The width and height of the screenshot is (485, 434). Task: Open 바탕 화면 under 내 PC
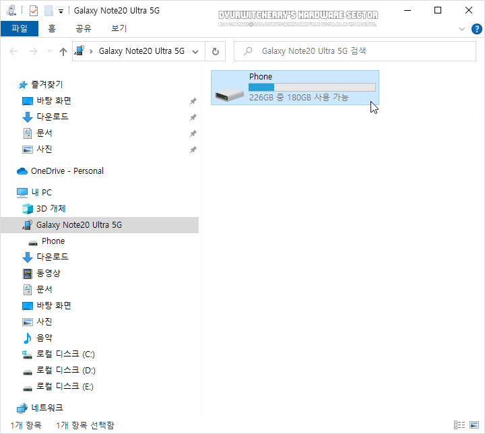(x=54, y=305)
